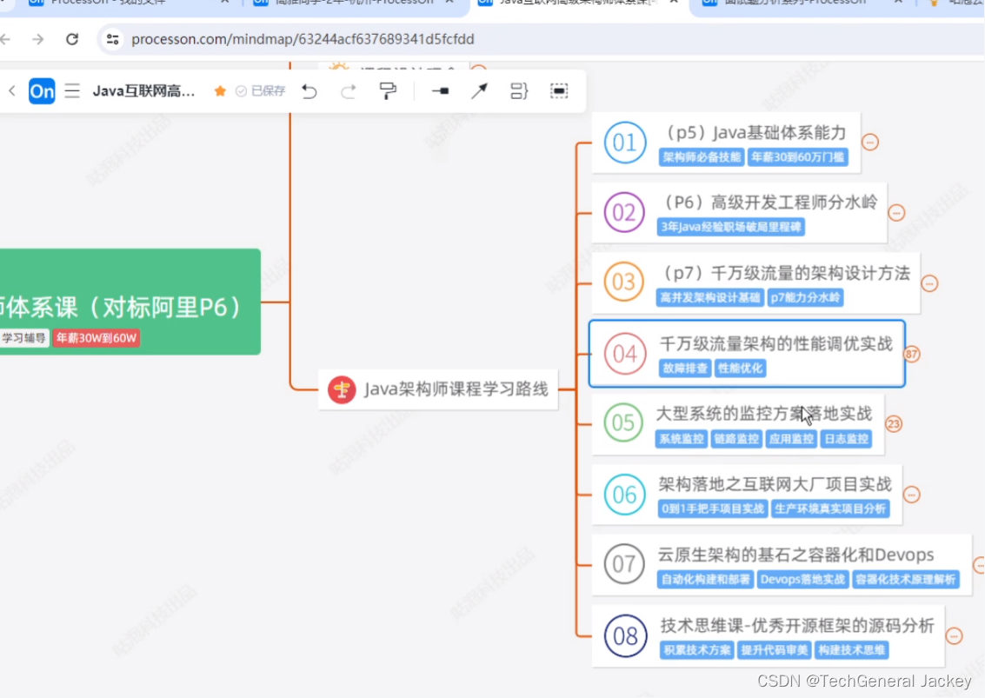Click the undo icon

pyautogui.click(x=309, y=90)
